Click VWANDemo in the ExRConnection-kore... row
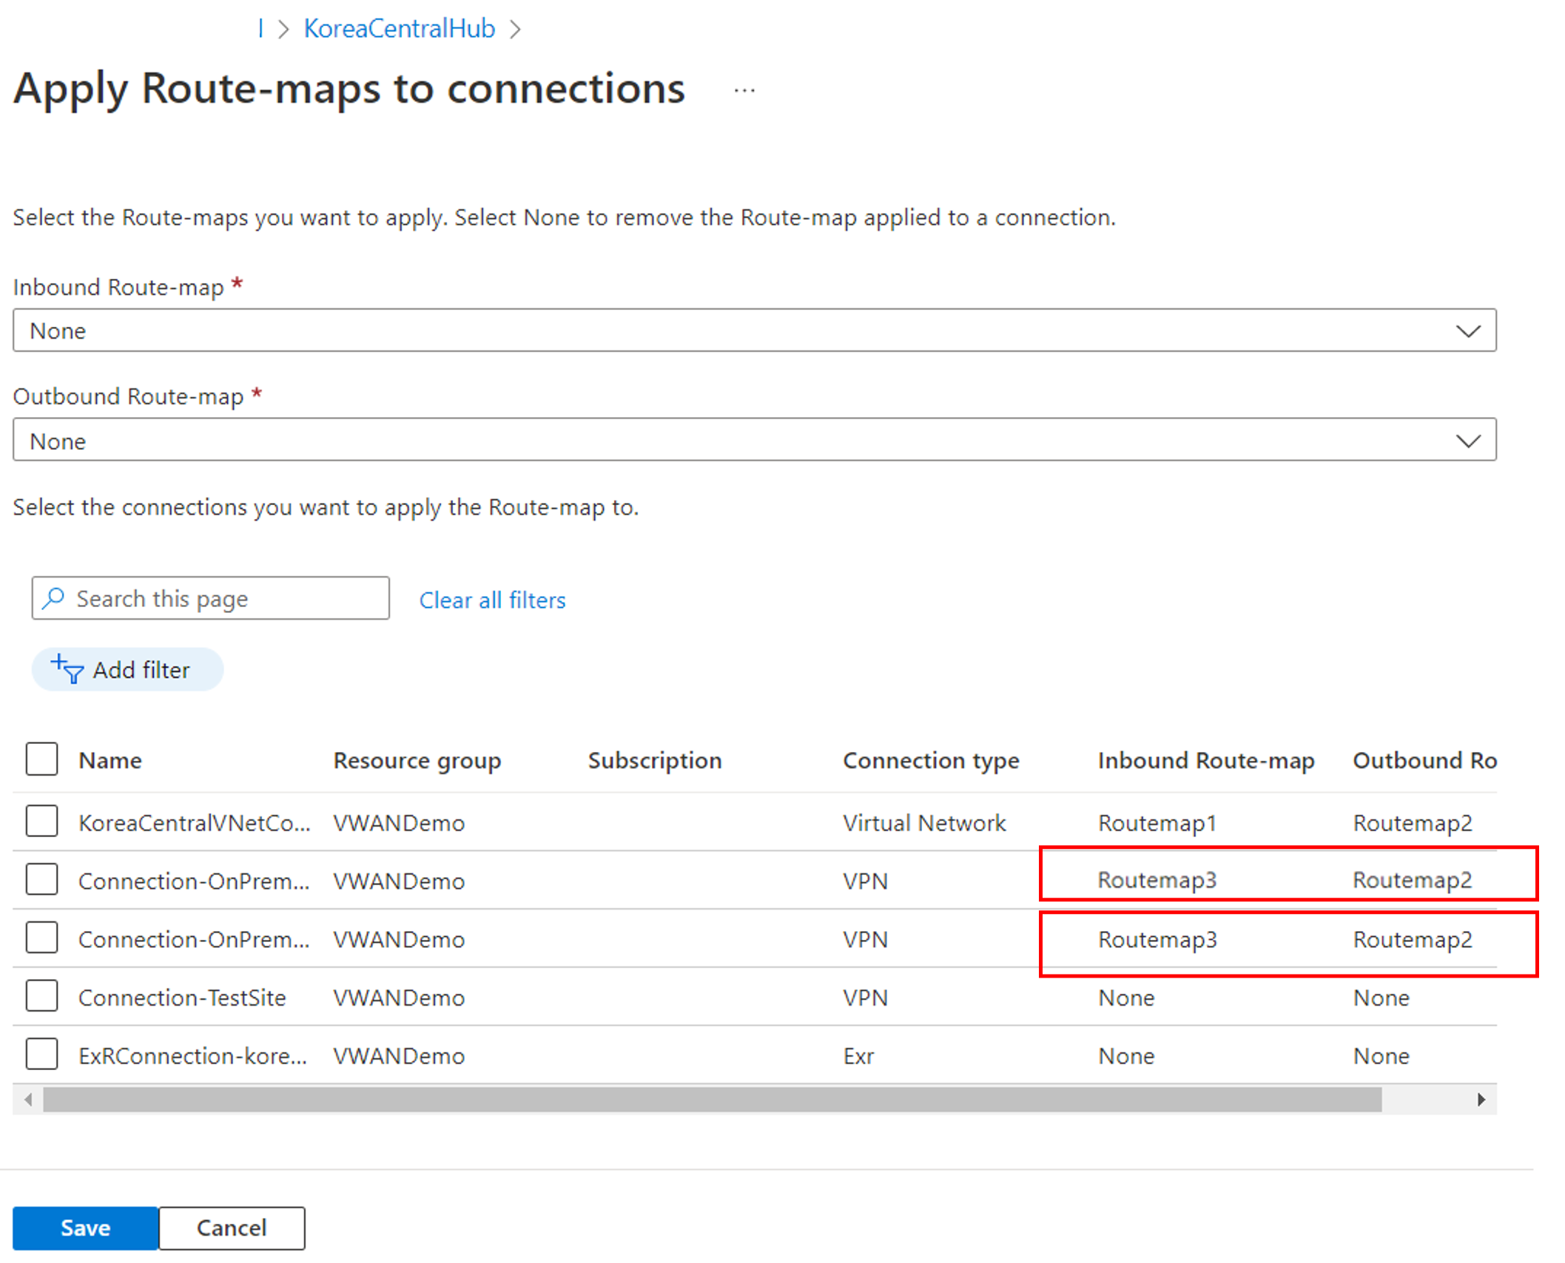1565x1263 pixels. tap(399, 1056)
